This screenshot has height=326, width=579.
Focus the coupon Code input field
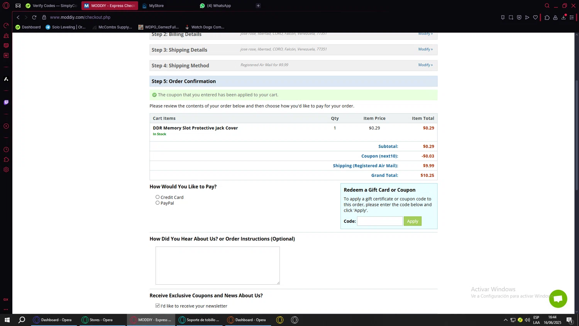coord(380,221)
